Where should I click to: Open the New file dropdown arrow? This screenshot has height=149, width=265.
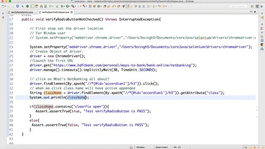pyautogui.click(x=5, y=6)
